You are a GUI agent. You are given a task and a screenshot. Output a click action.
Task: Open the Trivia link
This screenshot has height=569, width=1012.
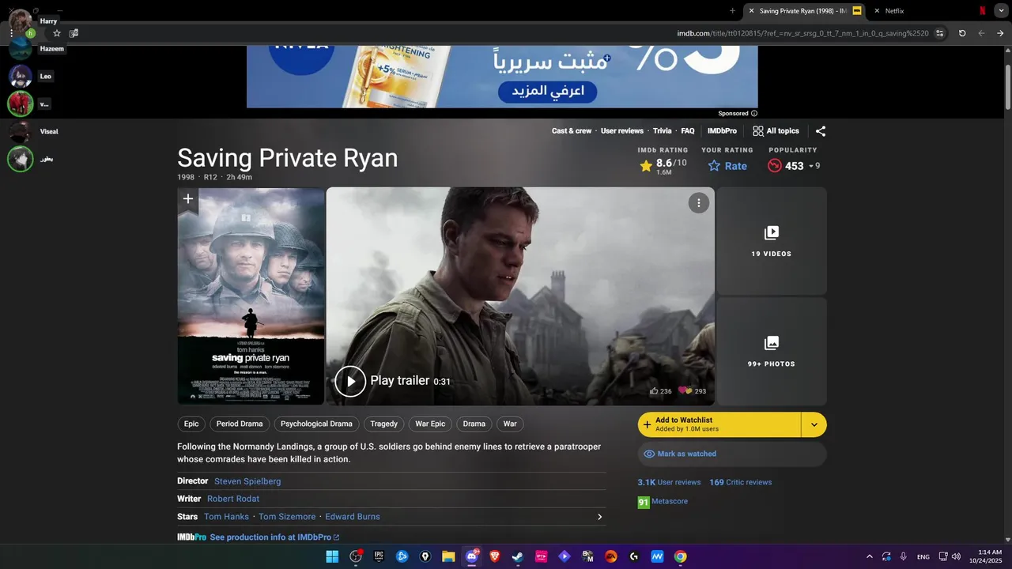click(663, 131)
